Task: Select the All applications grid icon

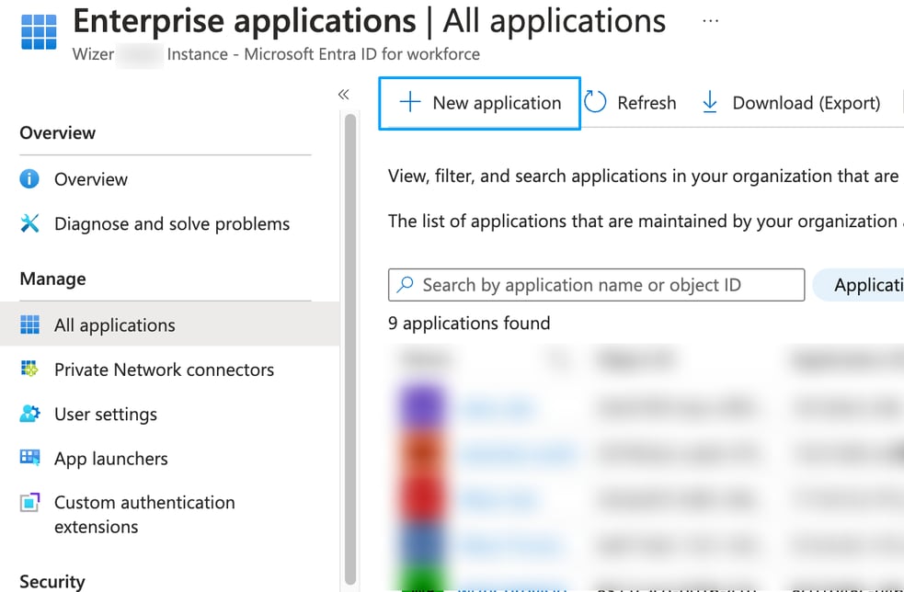Action: (x=29, y=324)
